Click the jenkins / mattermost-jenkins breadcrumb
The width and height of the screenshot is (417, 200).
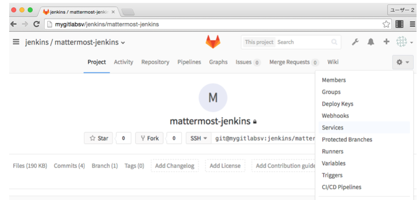(72, 42)
